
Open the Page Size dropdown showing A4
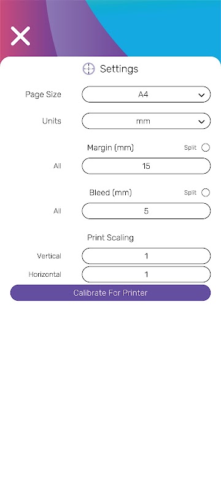pos(146,95)
